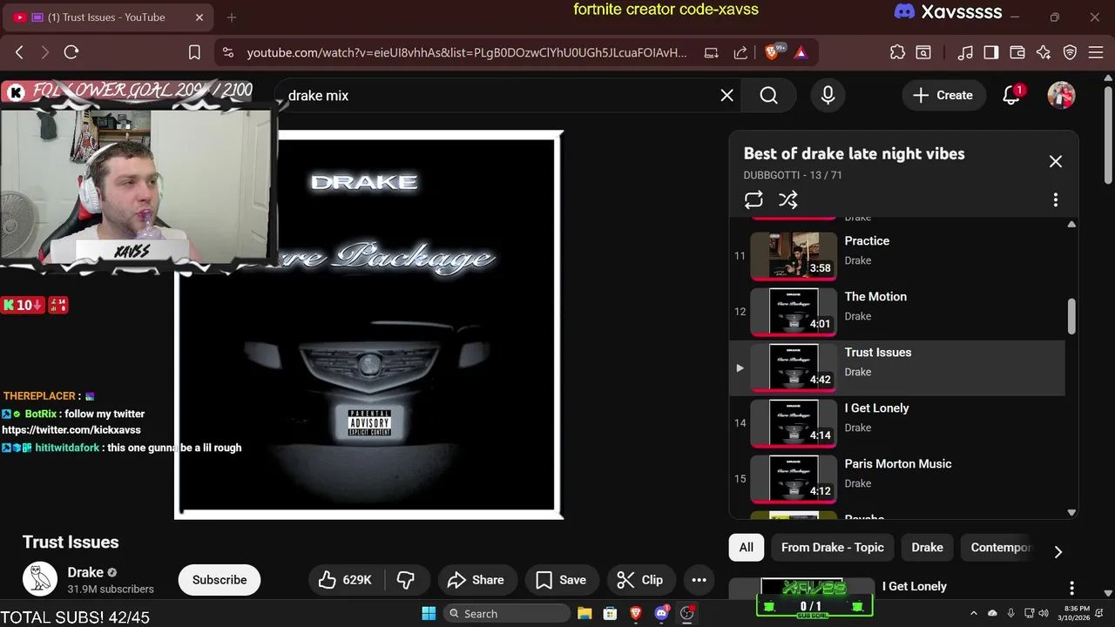Viewport: 1115px width, 627px height.
Task: Select the 'Trust Issues - YouTube' browser tab
Action: pos(106,17)
